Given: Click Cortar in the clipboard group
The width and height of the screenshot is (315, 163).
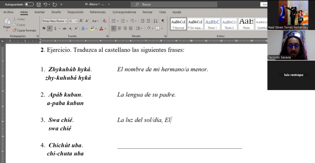Looking at the screenshot, I should 19,19.
